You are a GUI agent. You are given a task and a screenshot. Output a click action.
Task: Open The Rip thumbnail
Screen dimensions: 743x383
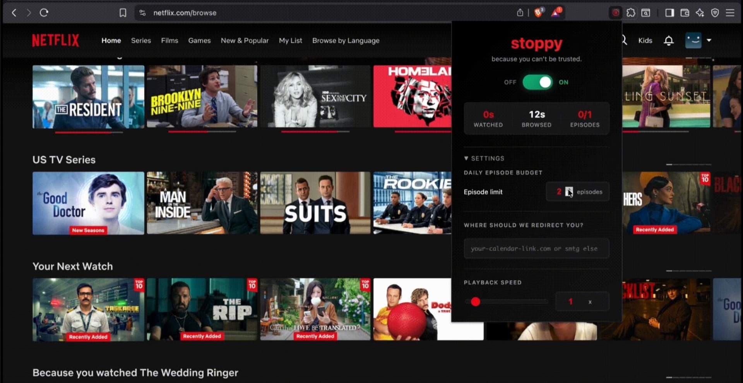tap(202, 309)
